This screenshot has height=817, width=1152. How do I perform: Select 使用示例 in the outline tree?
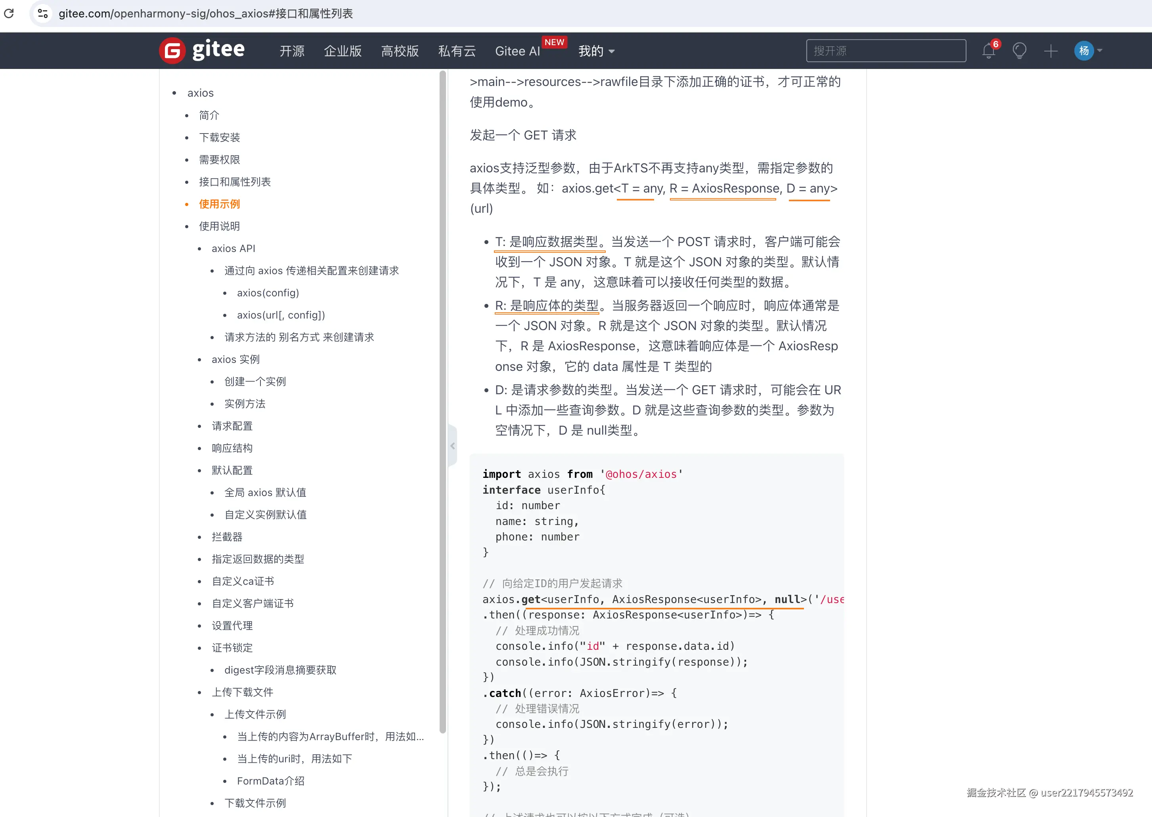pyautogui.click(x=220, y=204)
